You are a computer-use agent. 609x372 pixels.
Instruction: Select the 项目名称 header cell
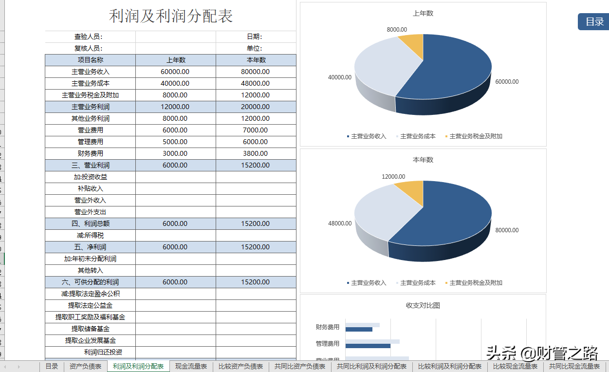pyautogui.click(x=90, y=60)
